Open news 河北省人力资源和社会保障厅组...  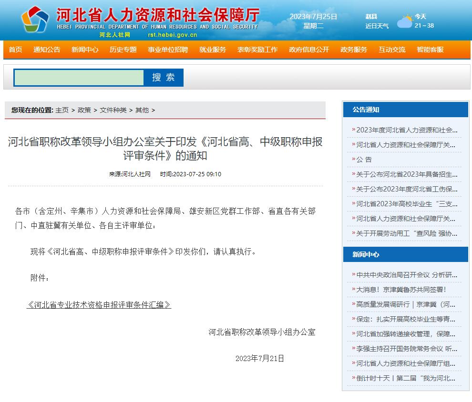[x=405, y=363]
